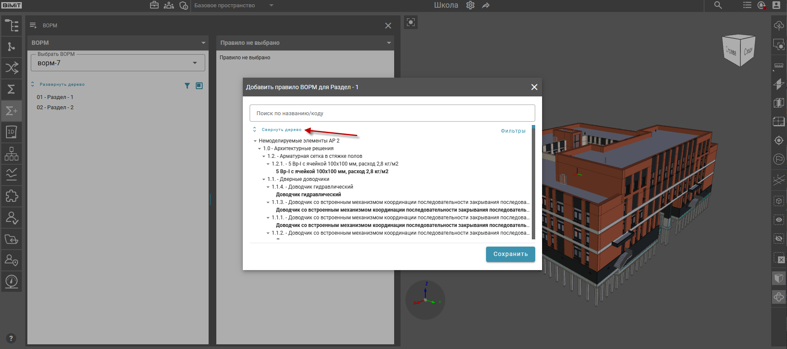Select 01 - Раздел - 1 item
787x349 pixels.
coord(55,97)
